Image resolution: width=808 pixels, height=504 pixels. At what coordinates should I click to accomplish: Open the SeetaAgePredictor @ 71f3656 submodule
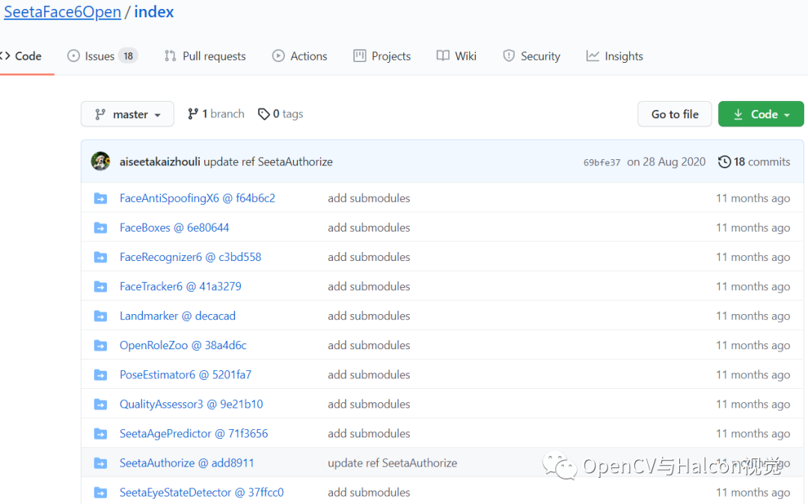pos(194,434)
